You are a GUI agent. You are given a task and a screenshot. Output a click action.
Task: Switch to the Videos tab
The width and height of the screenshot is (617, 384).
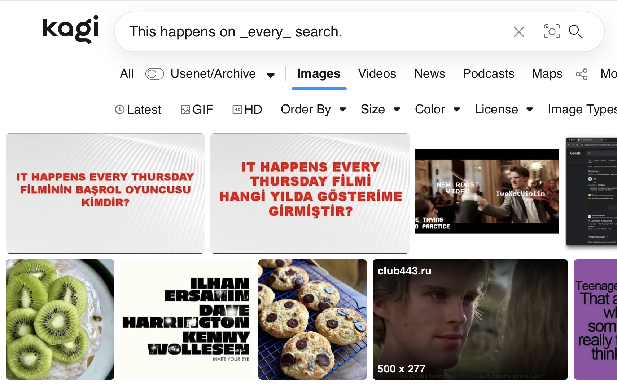coord(377,74)
